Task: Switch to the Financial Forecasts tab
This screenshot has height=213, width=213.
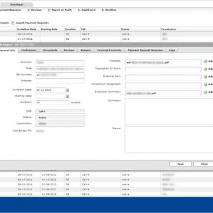Action: [x=109, y=50]
